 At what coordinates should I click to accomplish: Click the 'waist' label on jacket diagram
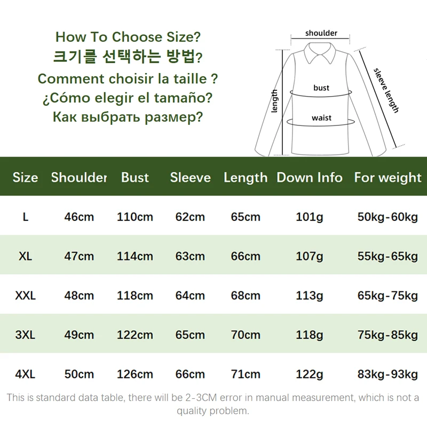coord(322,118)
